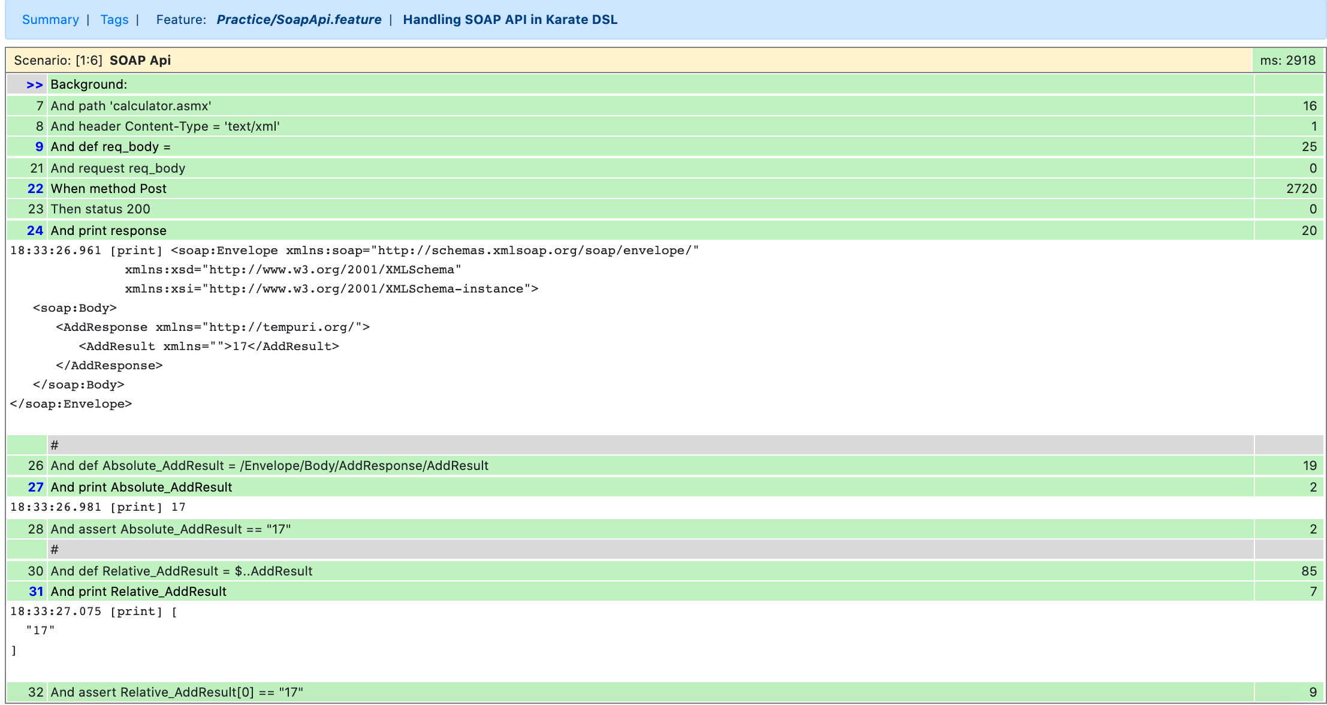Click the Scenario SOAP Api header
The height and width of the screenshot is (705, 1327).
point(140,61)
